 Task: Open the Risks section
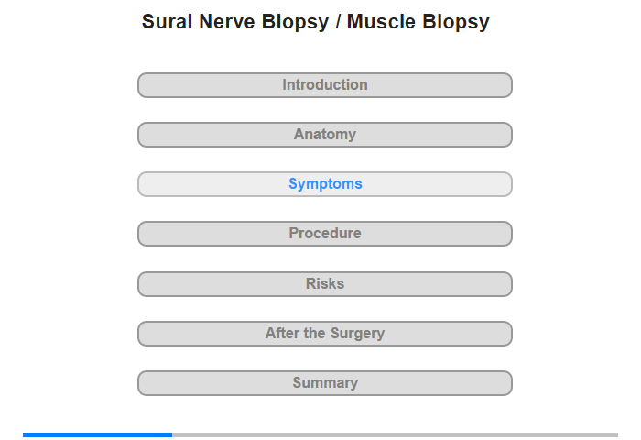325,284
